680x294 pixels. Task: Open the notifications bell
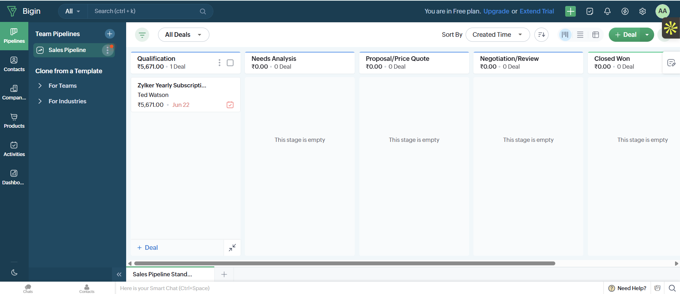(x=607, y=11)
